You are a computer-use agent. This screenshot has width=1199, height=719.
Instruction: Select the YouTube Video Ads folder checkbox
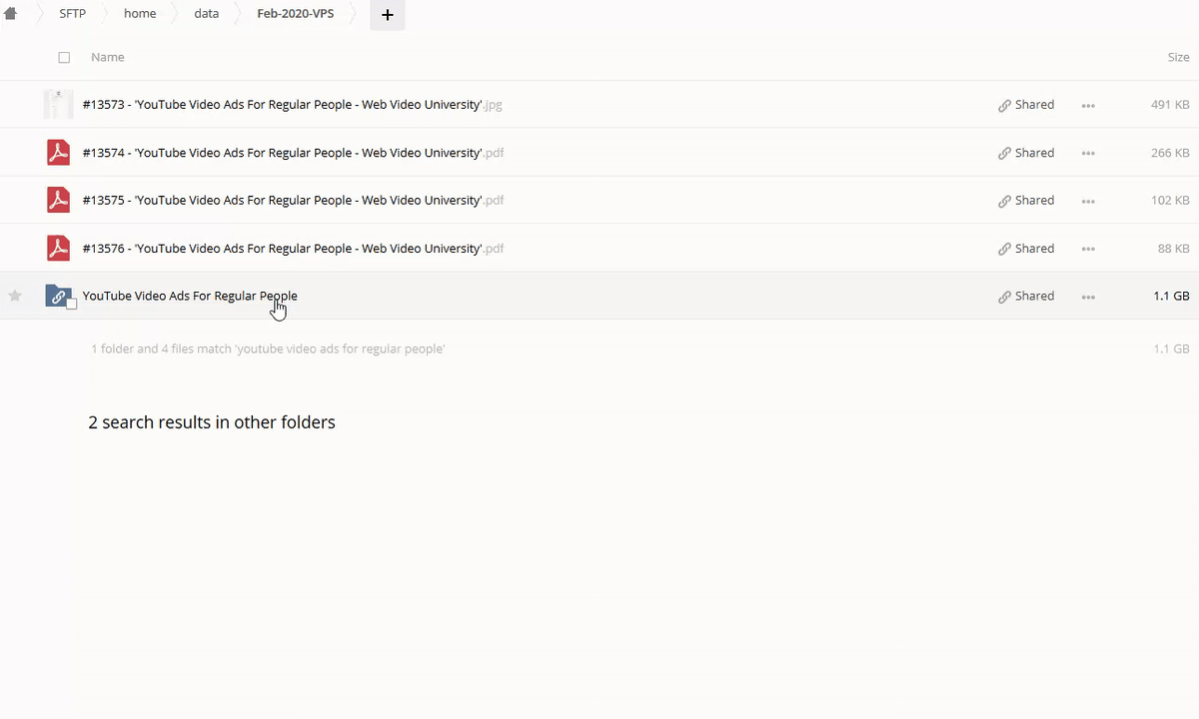click(x=71, y=304)
